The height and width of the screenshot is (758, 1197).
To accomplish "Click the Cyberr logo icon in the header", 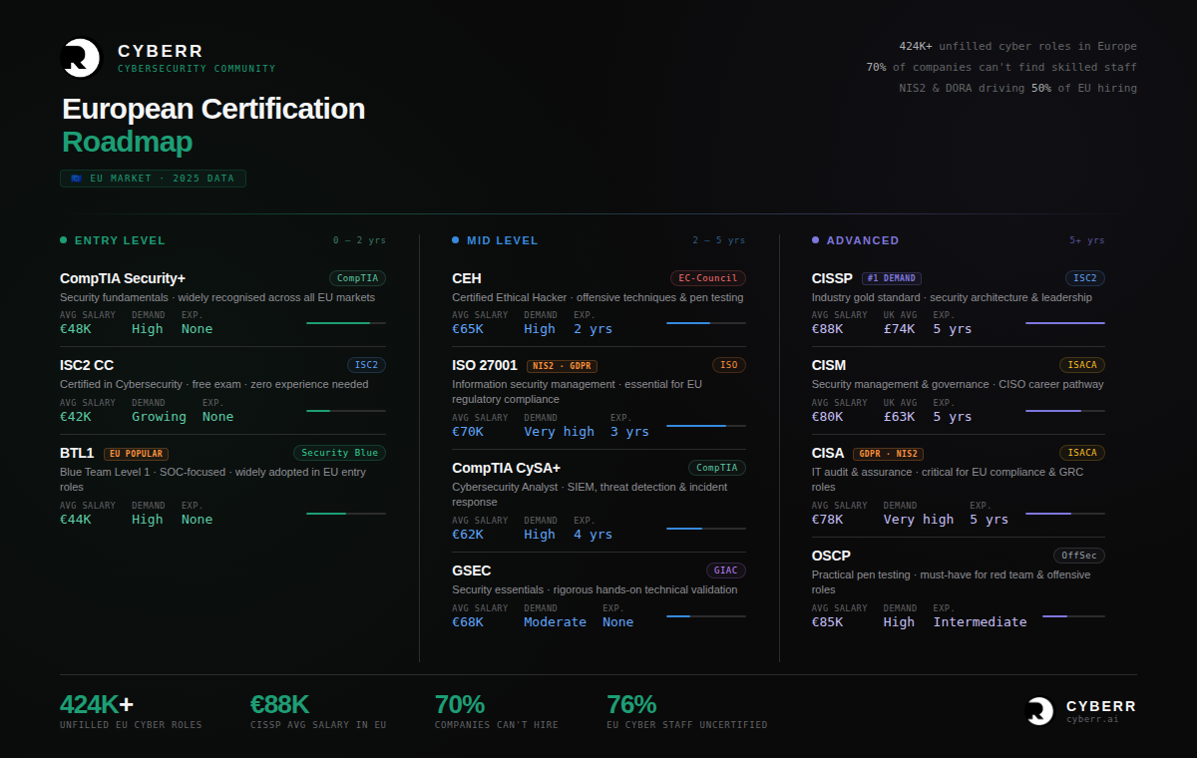I will click(81, 58).
